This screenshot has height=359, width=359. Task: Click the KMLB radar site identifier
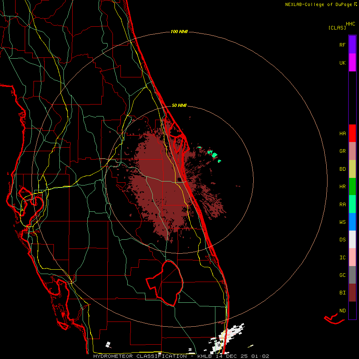click(204, 356)
